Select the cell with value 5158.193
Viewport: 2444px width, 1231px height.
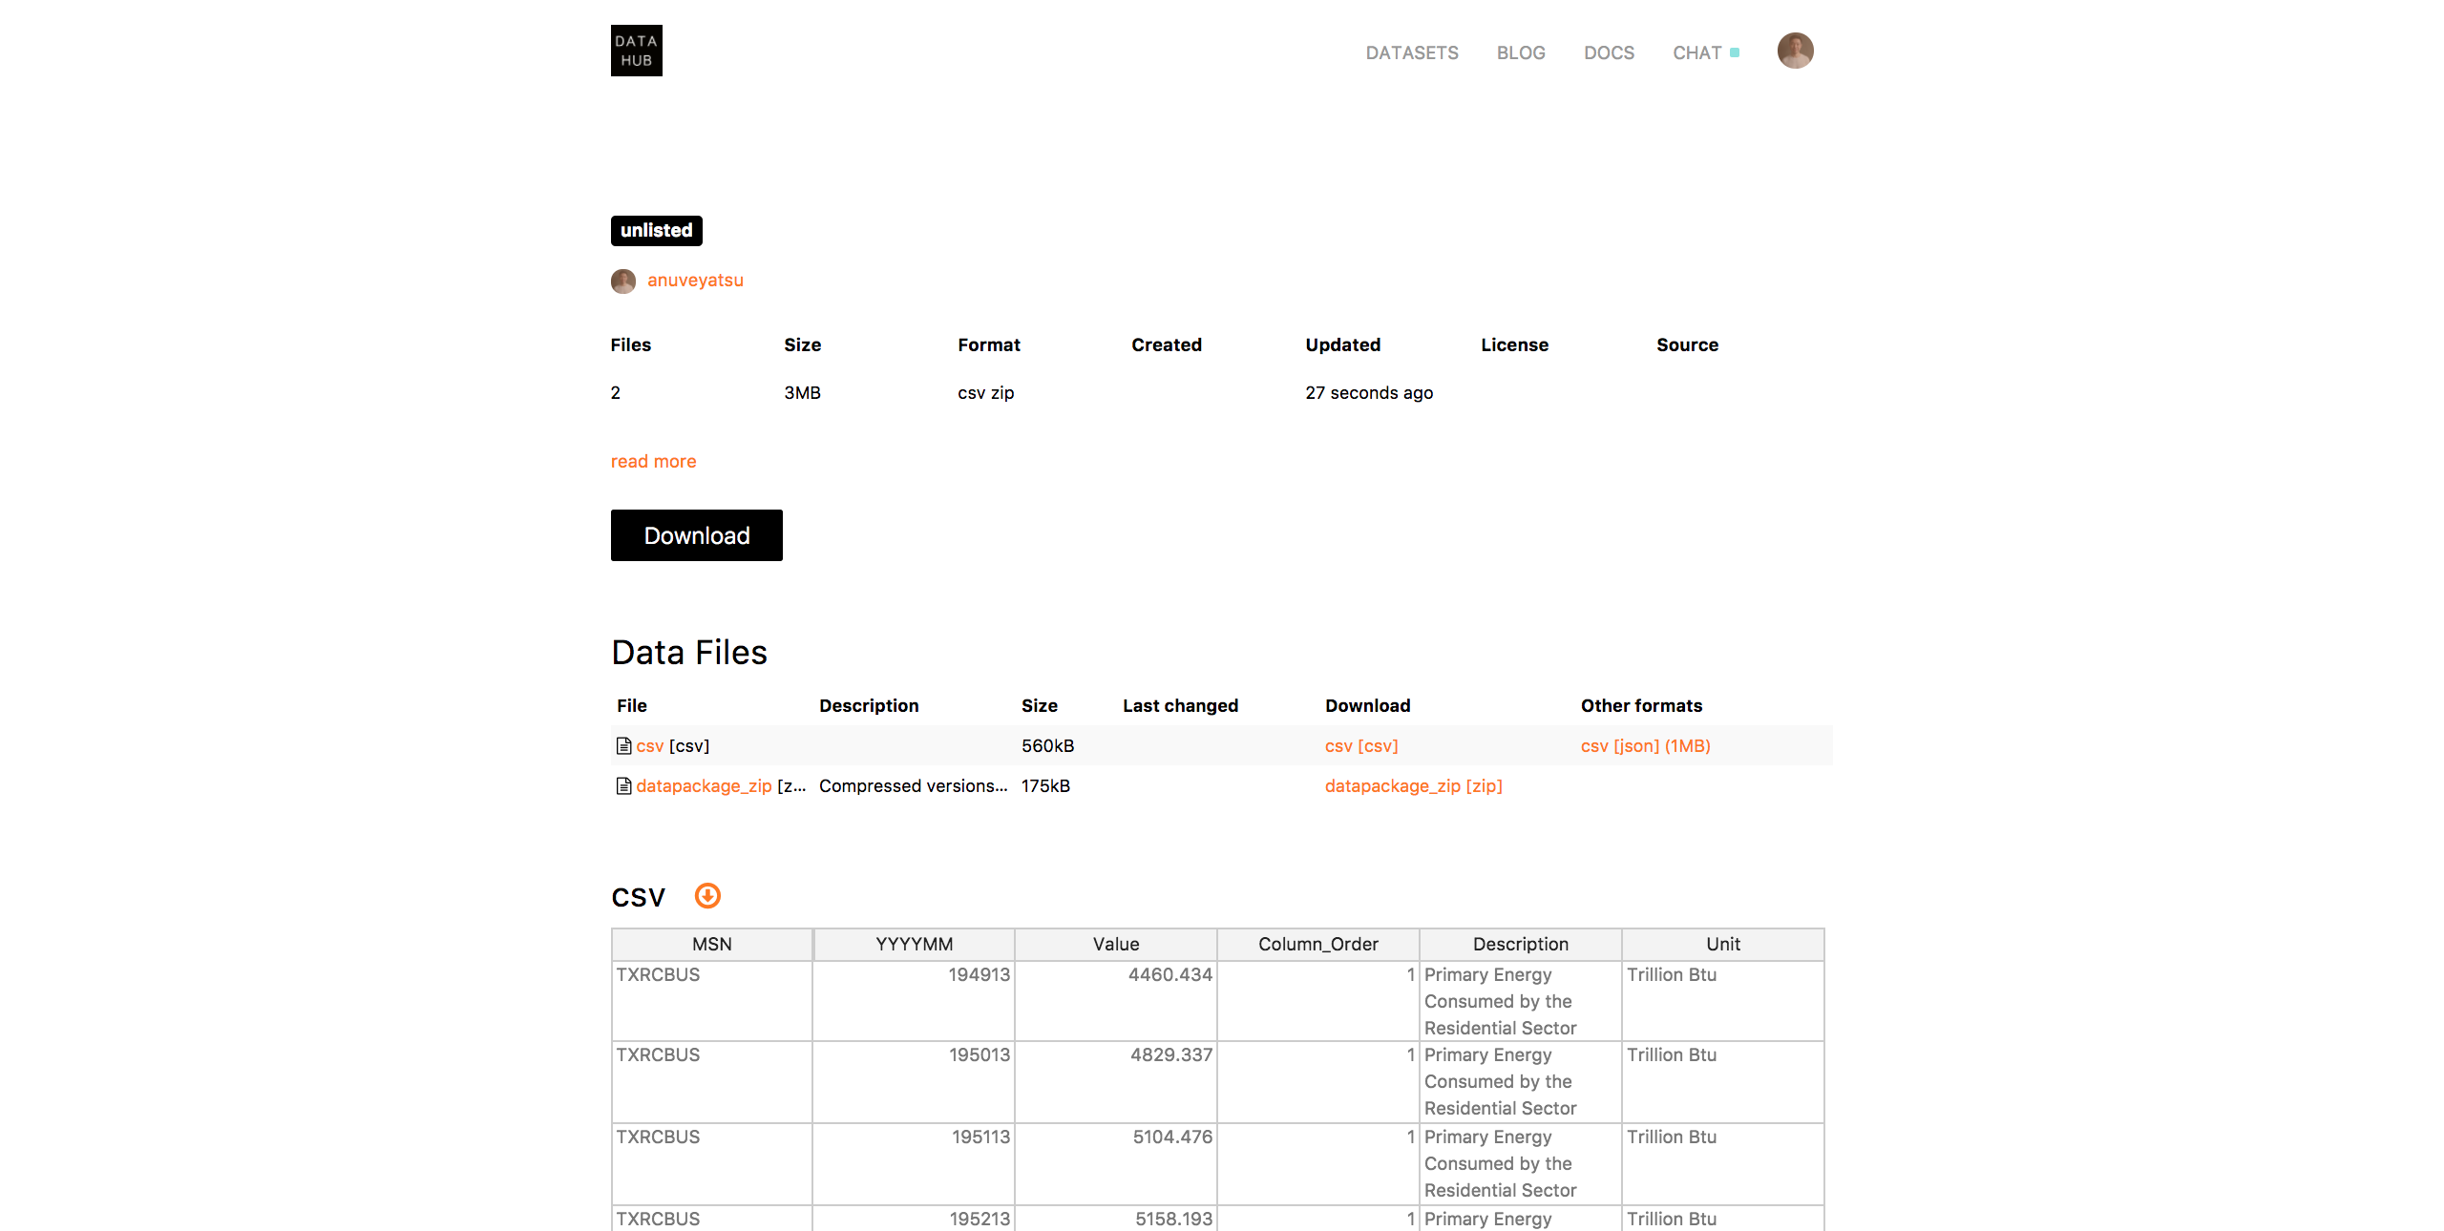(1116, 1219)
